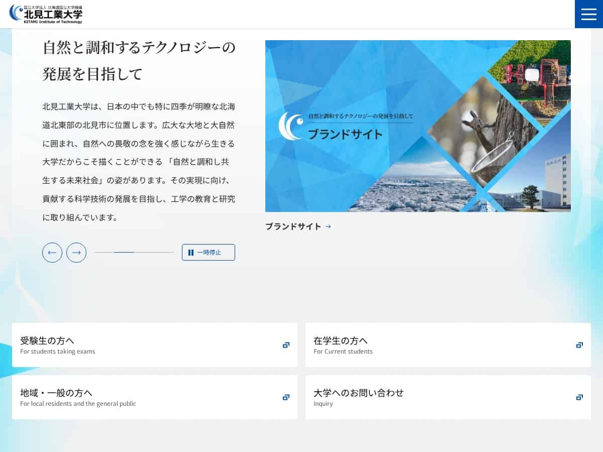Image resolution: width=603 pixels, height=452 pixels.
Task: Open 在学生の方へ card
Action: coord(448,345)
